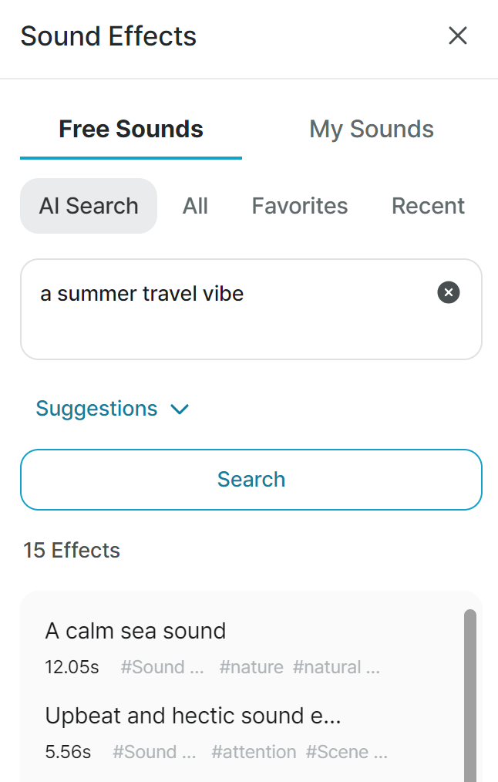Screen dimensions: 498x782
Task: Clear the search text with the X icon
Action: coord(449,292)
